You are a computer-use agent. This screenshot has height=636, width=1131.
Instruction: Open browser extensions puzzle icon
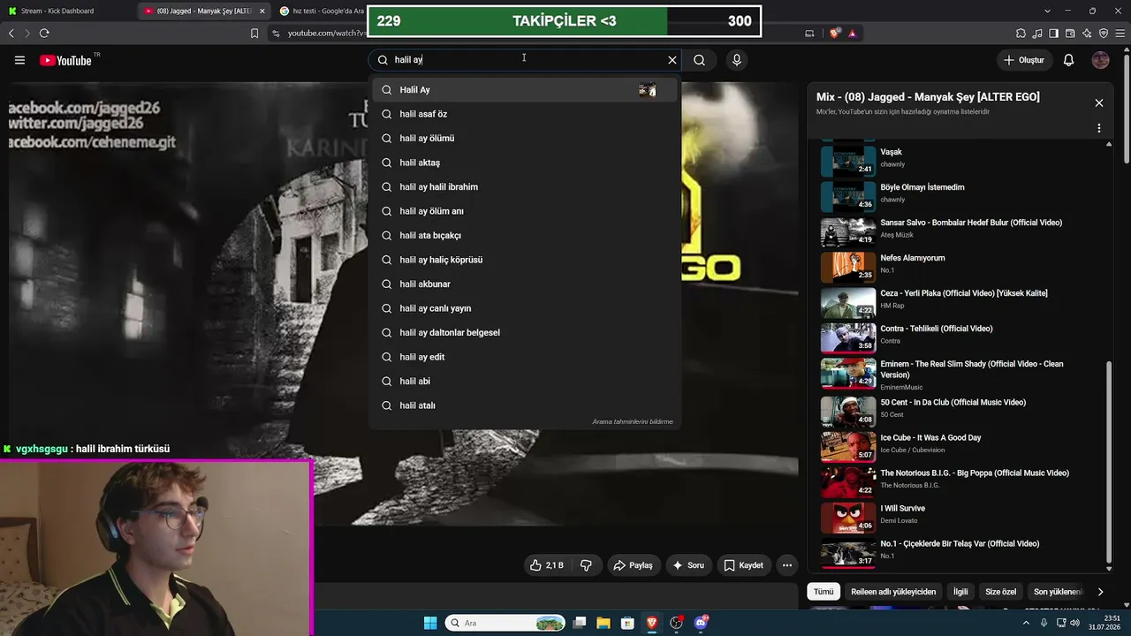[1021, 33]
